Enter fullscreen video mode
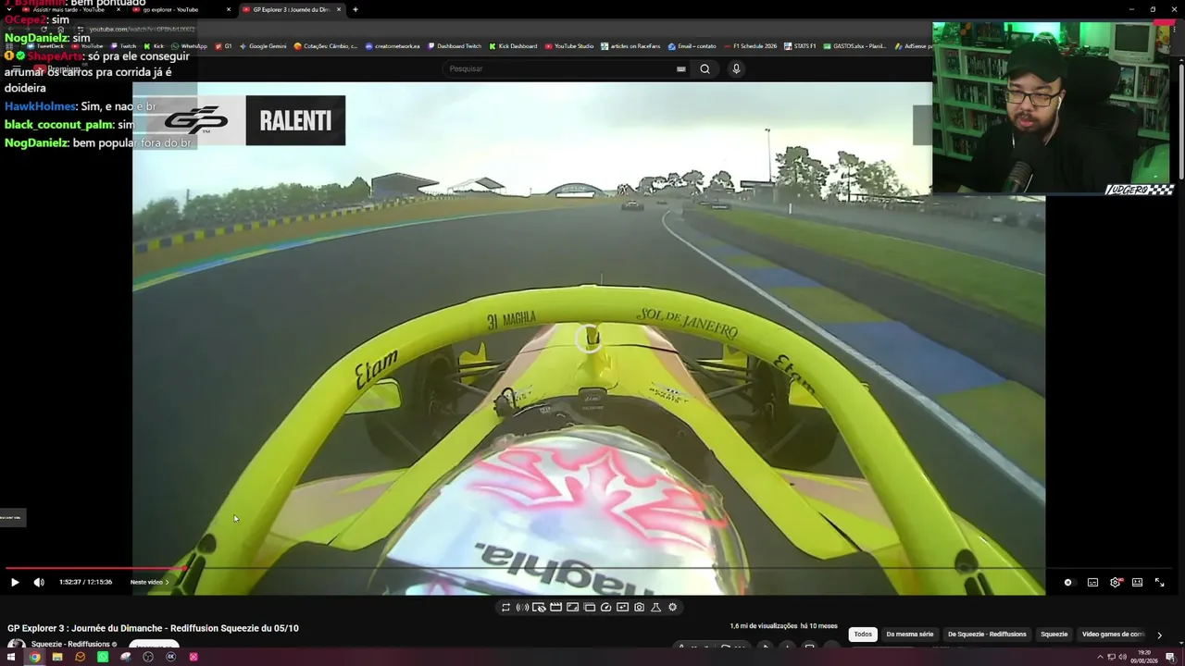Screen dimensions: 1185x666 pyautogui.click(x=1159, y=583)
